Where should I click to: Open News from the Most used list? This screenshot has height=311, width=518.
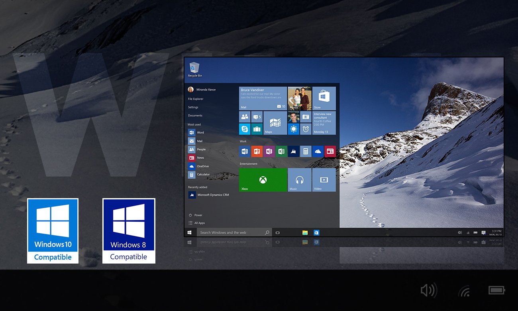pos(196,157)
